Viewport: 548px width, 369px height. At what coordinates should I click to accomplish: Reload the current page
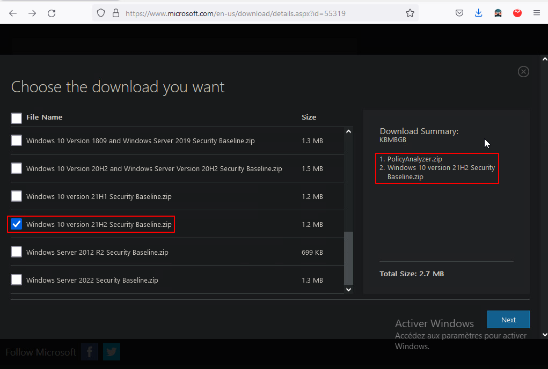click(52, 13)
